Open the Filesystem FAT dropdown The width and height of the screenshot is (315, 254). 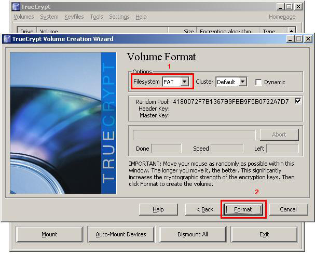tap(184, 82)
